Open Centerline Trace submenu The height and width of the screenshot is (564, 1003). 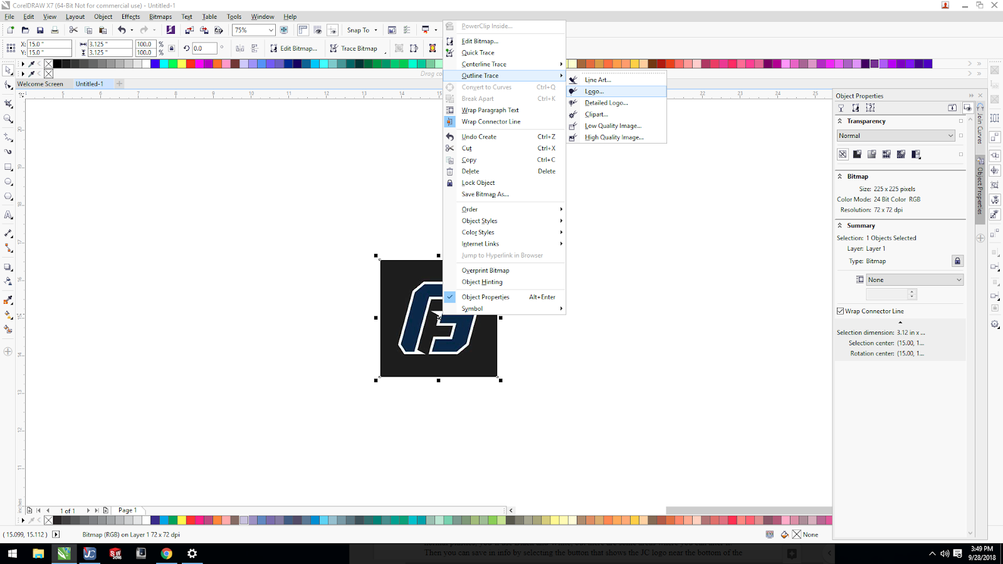[504, 64]
